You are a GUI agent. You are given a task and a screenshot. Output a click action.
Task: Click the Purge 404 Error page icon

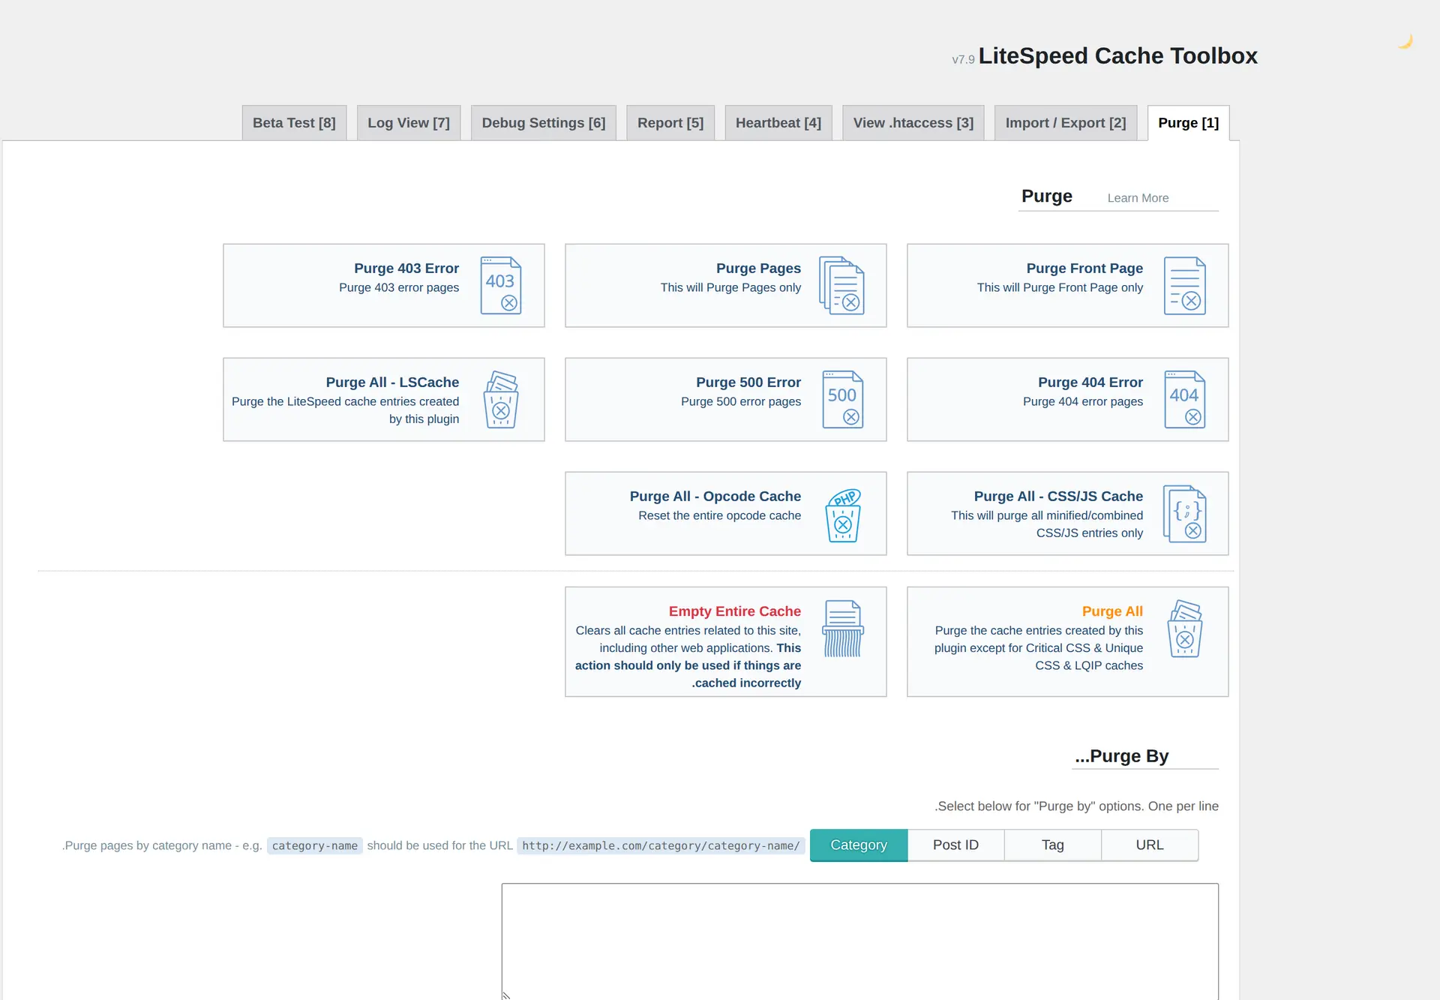pos(1185,399)
